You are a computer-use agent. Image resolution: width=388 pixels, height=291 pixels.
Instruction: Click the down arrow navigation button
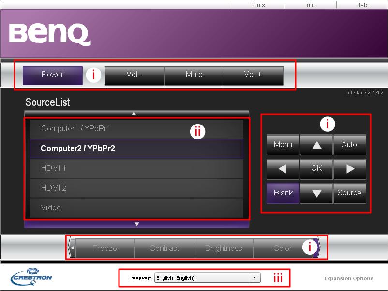coord(316,193)
